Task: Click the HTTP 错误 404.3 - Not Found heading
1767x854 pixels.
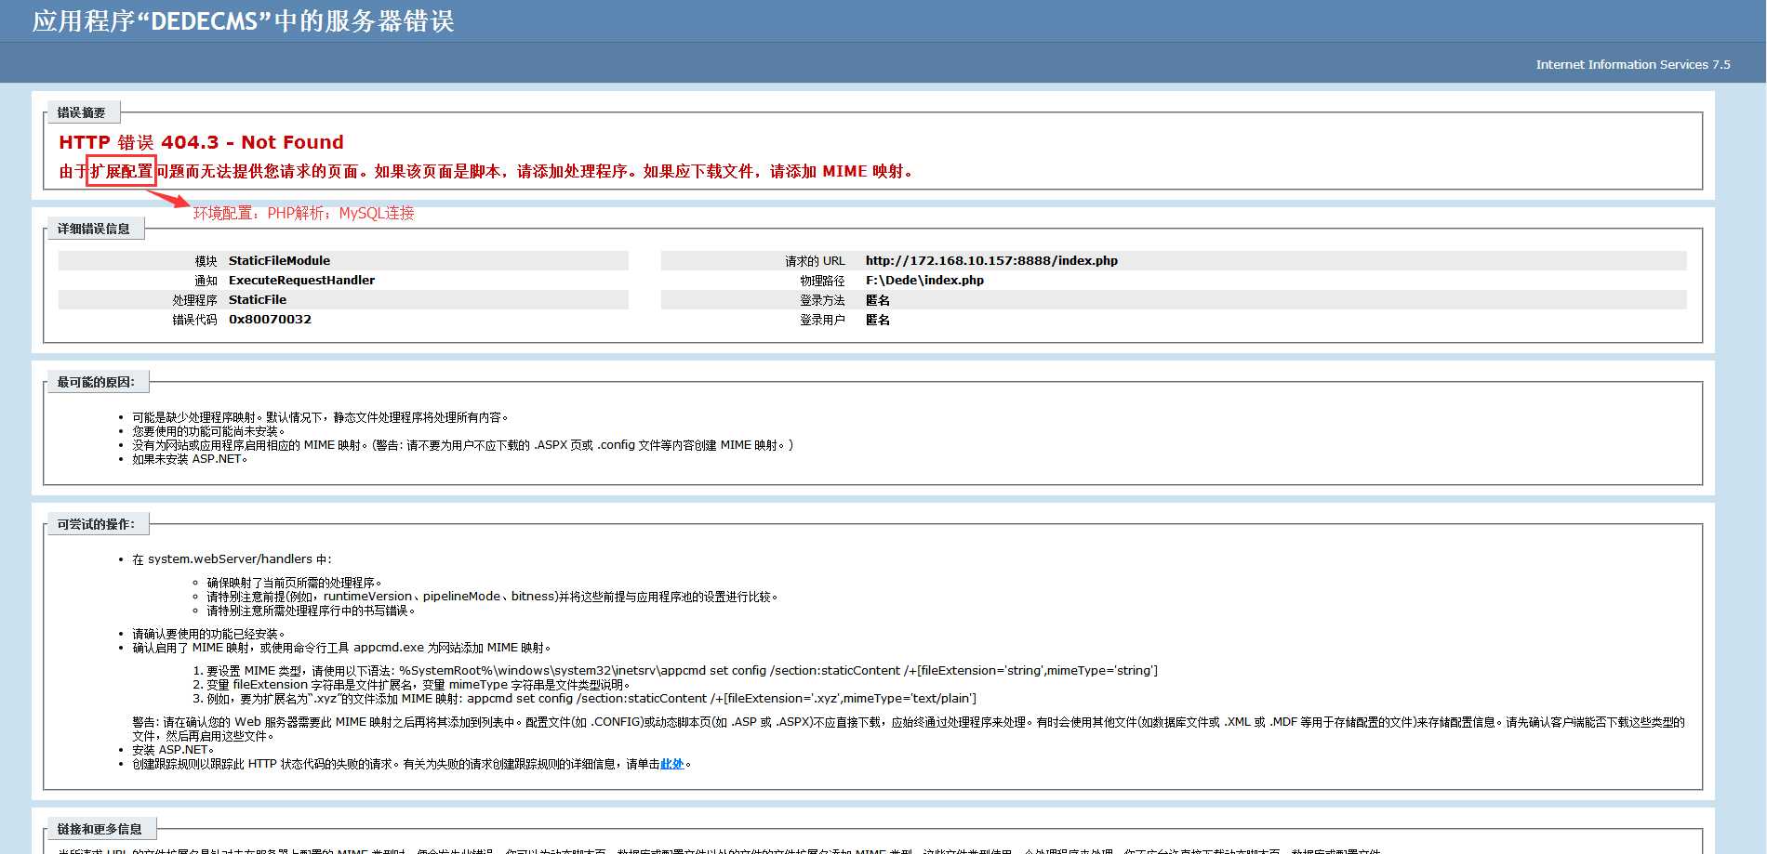Action: tap(201, 142)
